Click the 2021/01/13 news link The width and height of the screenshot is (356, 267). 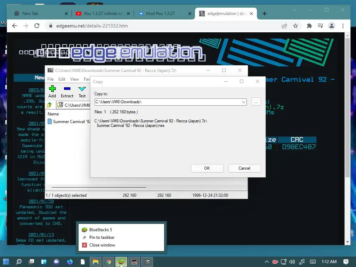click(41, 235)
